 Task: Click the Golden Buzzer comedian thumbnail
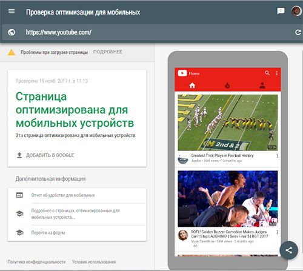(228, 199)
